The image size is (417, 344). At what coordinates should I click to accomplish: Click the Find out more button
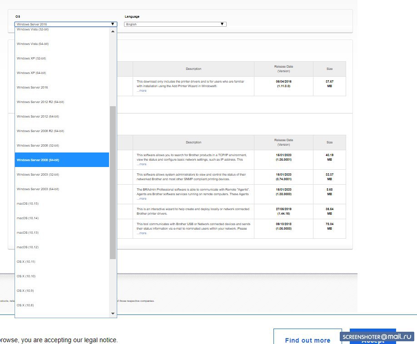pyautogui.click(x=308, y=337)
